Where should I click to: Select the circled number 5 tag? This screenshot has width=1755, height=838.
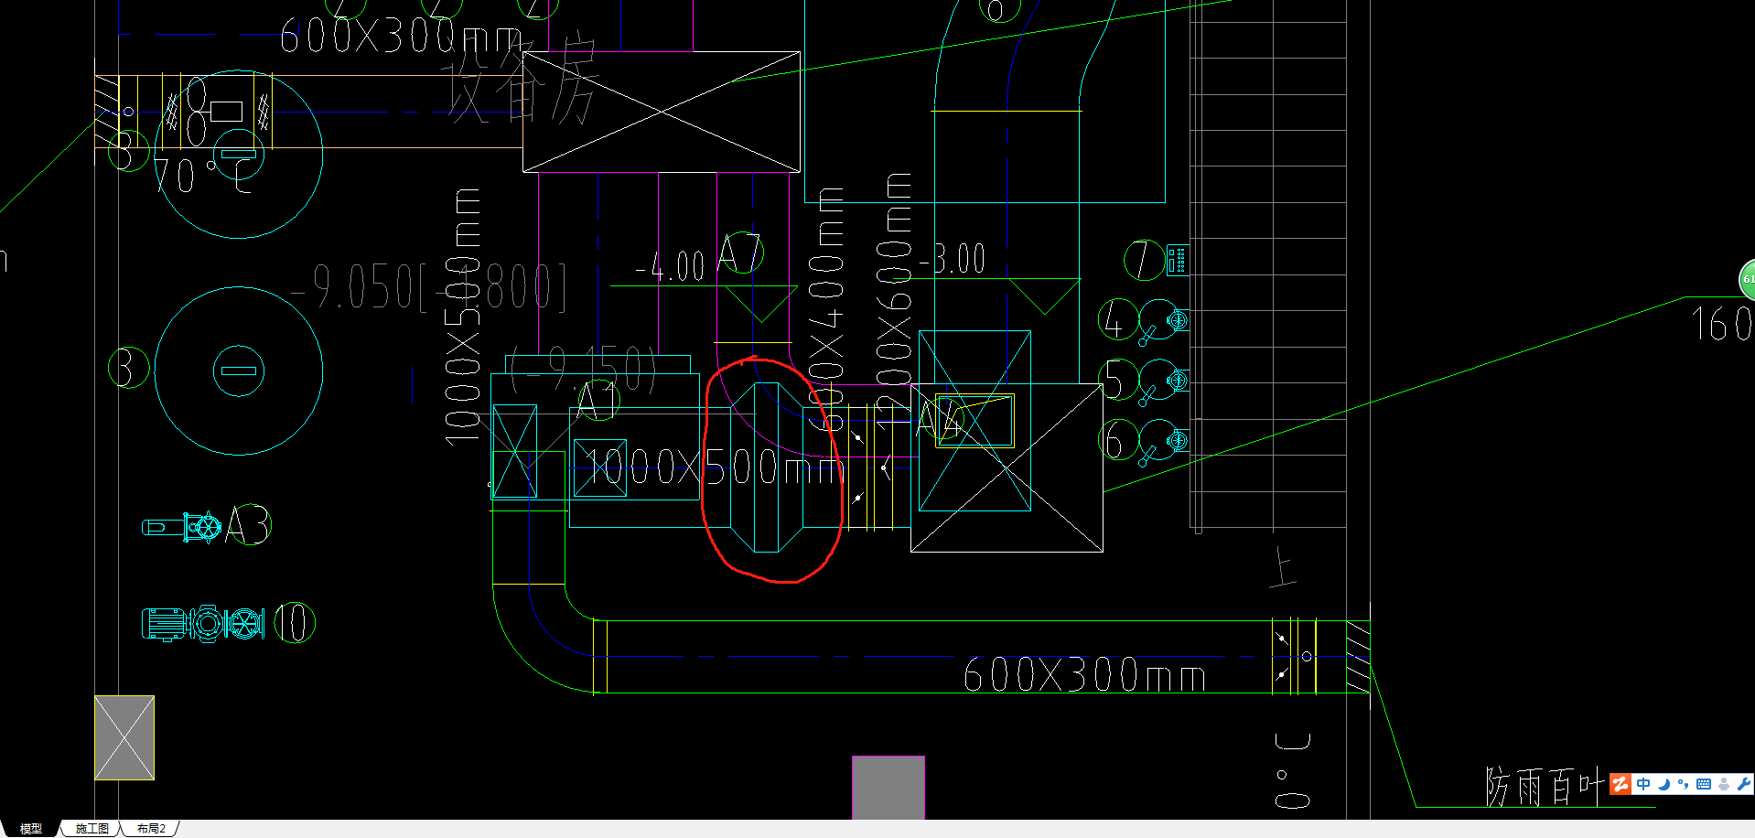pos(1118,381)
